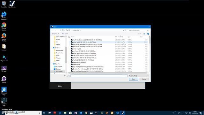Viewport: 204px width, 115px height.
Task: Expand the address bar previous locations dropdown
Action: [123, 30]
